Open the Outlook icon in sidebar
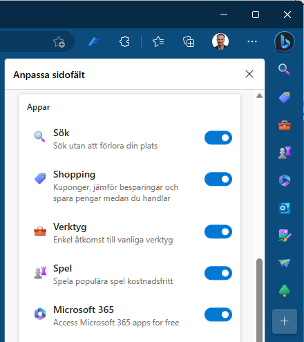 pos(285,208)
